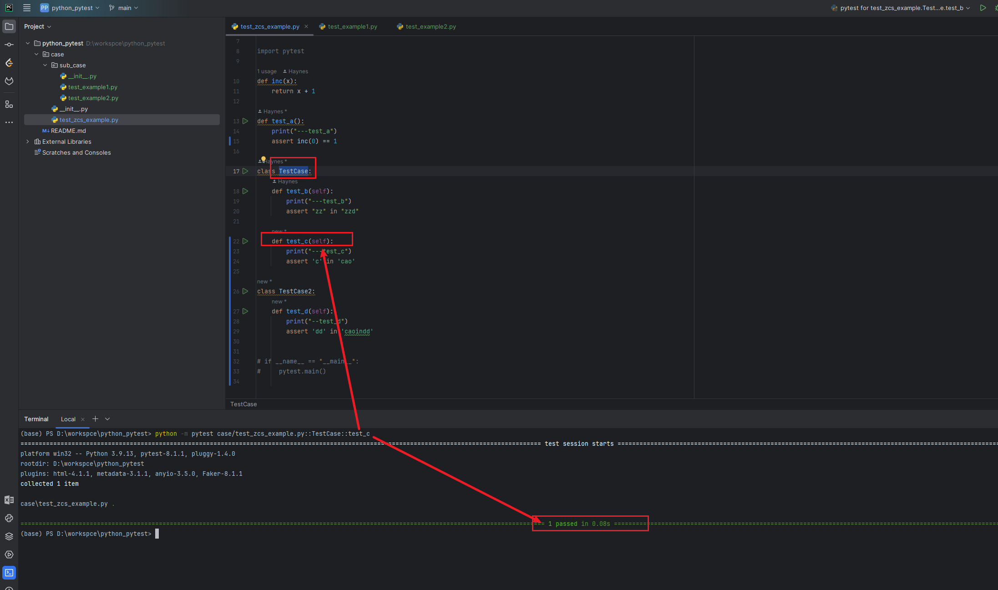Collapse the sub_case folder
The width and height of the screenshot is (998, 590).
45,65
